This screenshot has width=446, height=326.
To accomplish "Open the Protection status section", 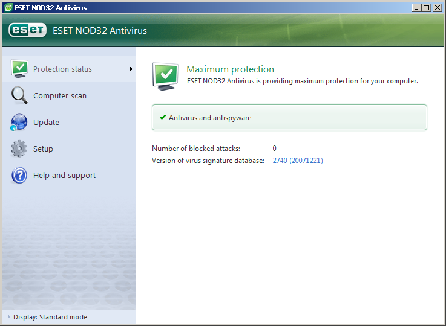I will (69, 69).
